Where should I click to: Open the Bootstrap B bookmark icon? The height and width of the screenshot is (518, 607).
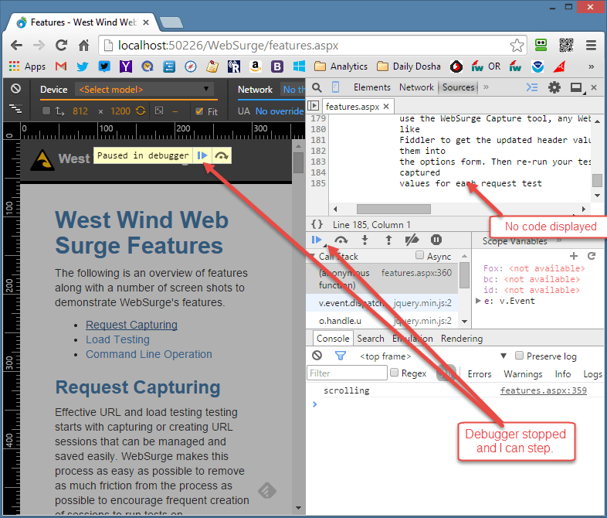coord(276,66)
